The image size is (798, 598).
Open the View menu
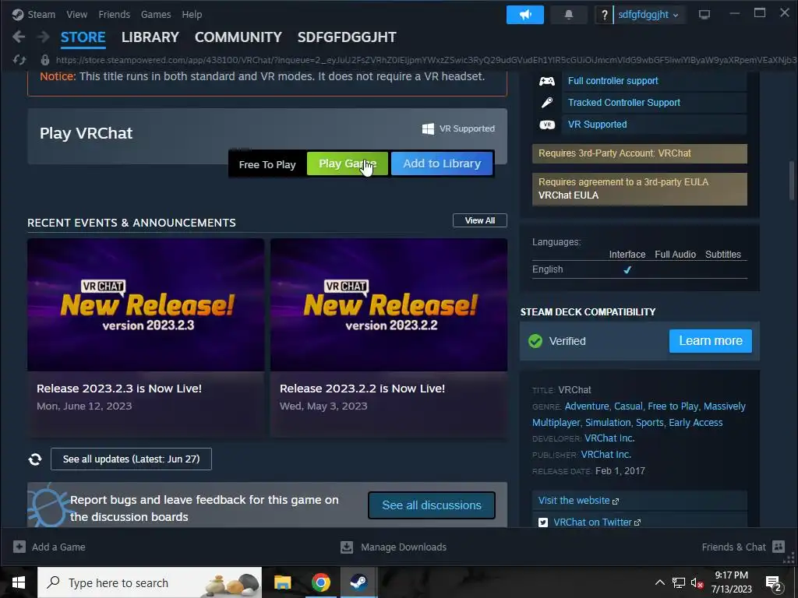[x=77, y=14]
